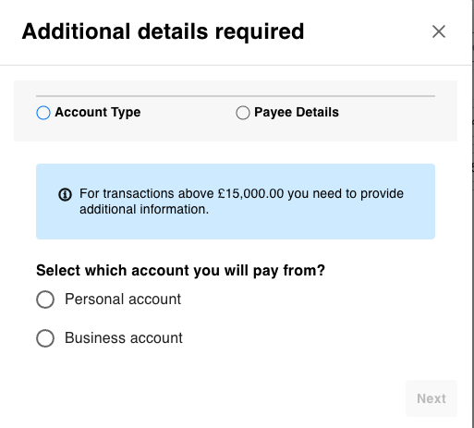Click the £15,000.00 transaction notice text
Screen dimensions: 474x428
pyautogui.click(x=241, y=202)
